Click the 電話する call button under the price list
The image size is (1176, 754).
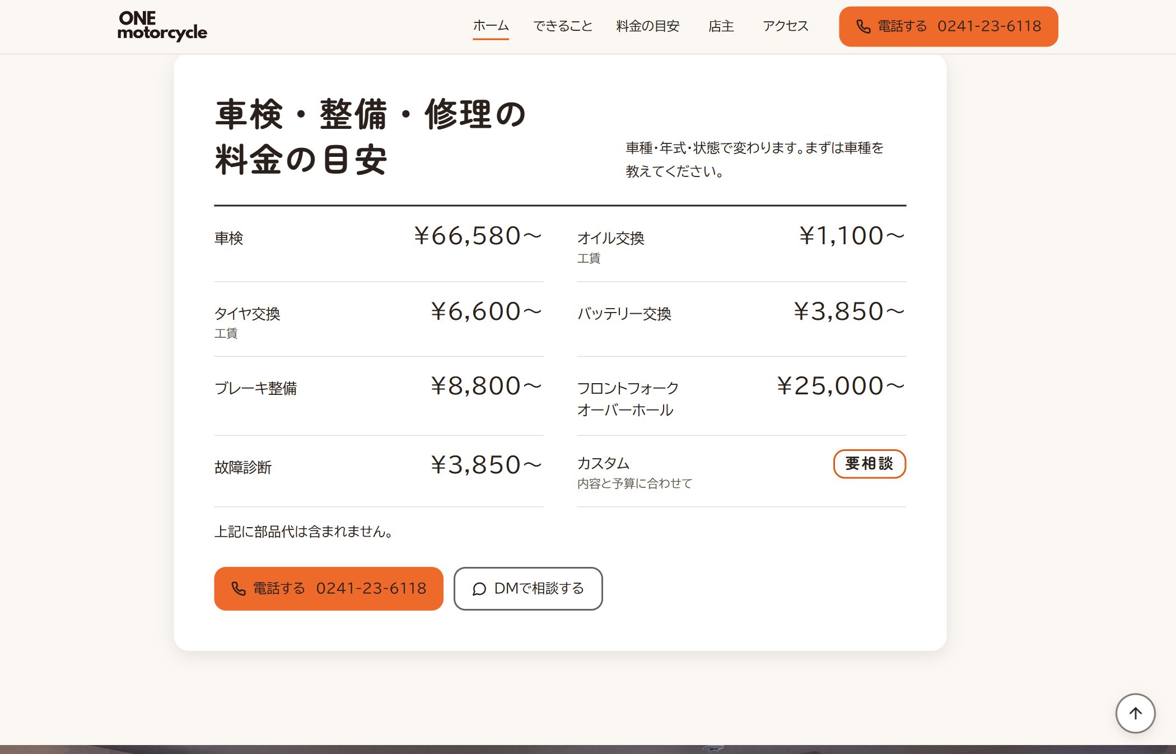[328, 588]
